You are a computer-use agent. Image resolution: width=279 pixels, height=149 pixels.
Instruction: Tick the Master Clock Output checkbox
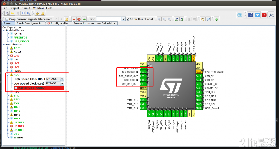point(16,88)
